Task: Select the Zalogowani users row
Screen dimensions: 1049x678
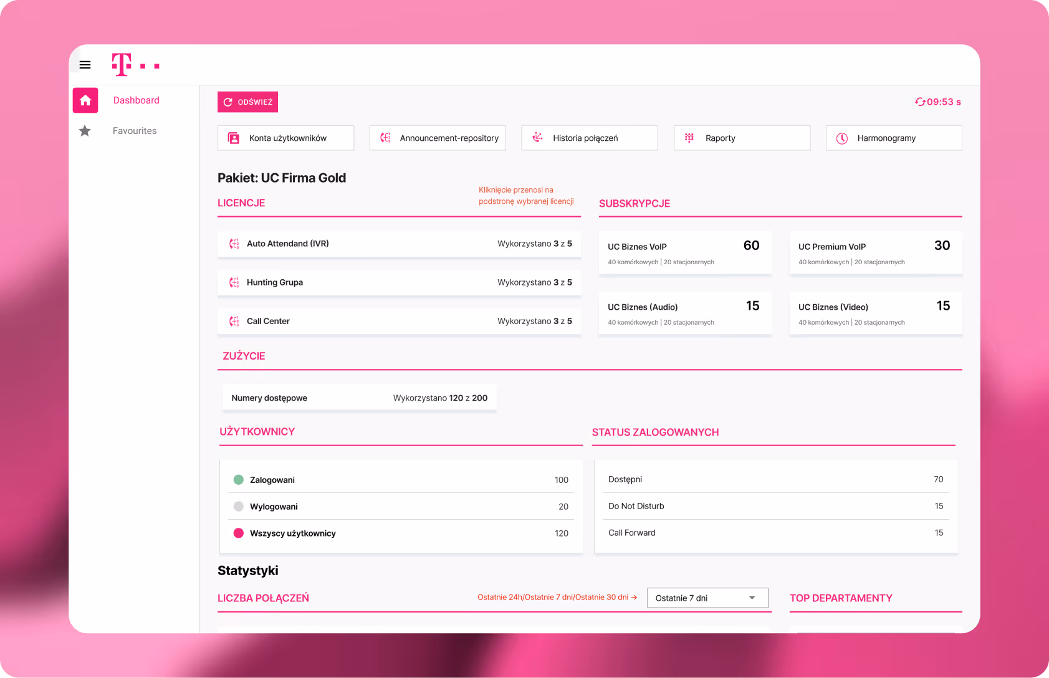Action: click(x=401, y=480)
